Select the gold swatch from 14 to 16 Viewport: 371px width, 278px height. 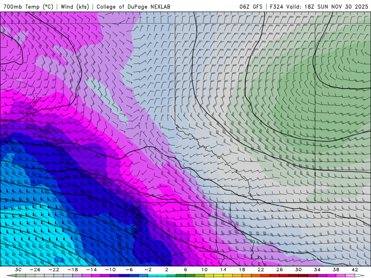pos(228,276)
